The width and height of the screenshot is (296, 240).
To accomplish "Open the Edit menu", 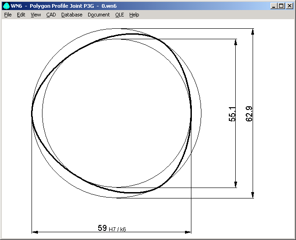I will [21, 15].
